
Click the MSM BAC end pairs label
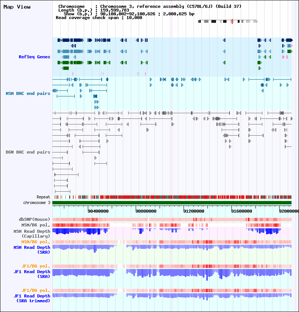coord(28,93)
